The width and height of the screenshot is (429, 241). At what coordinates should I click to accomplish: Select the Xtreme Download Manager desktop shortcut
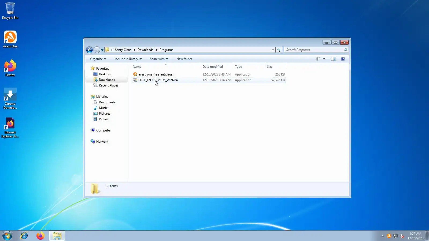[x=10, y=99]
